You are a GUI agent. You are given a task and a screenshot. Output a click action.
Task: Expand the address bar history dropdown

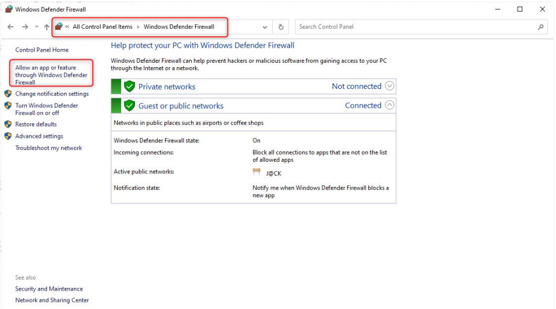point(264,27)
